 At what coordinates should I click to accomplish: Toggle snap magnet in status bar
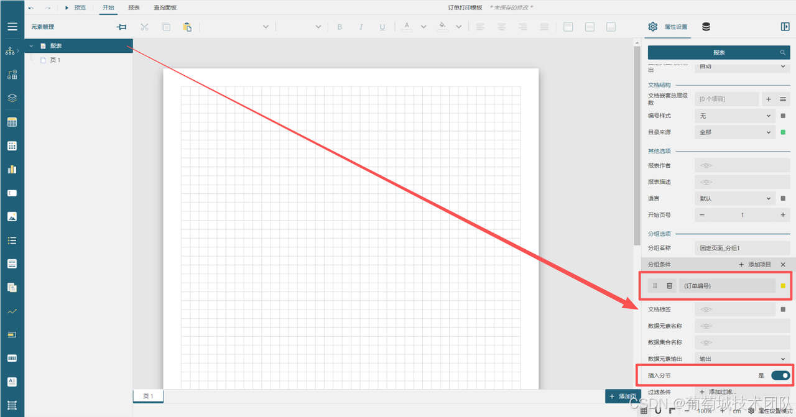658,411
